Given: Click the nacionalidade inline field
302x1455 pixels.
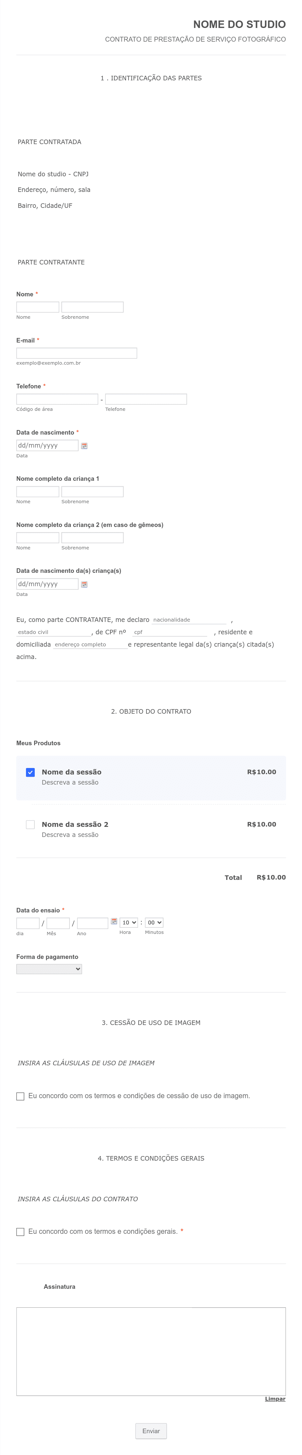Looking at the screenshot, I should point(189,620).
